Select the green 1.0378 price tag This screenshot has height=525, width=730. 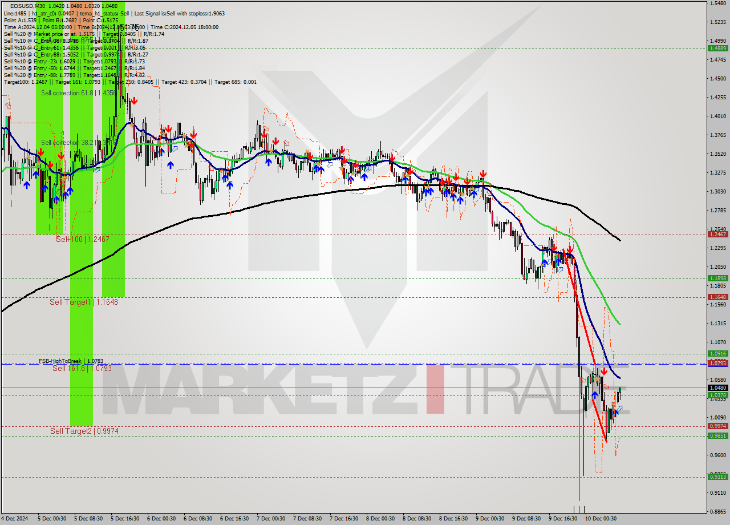(x=717, y=395)
